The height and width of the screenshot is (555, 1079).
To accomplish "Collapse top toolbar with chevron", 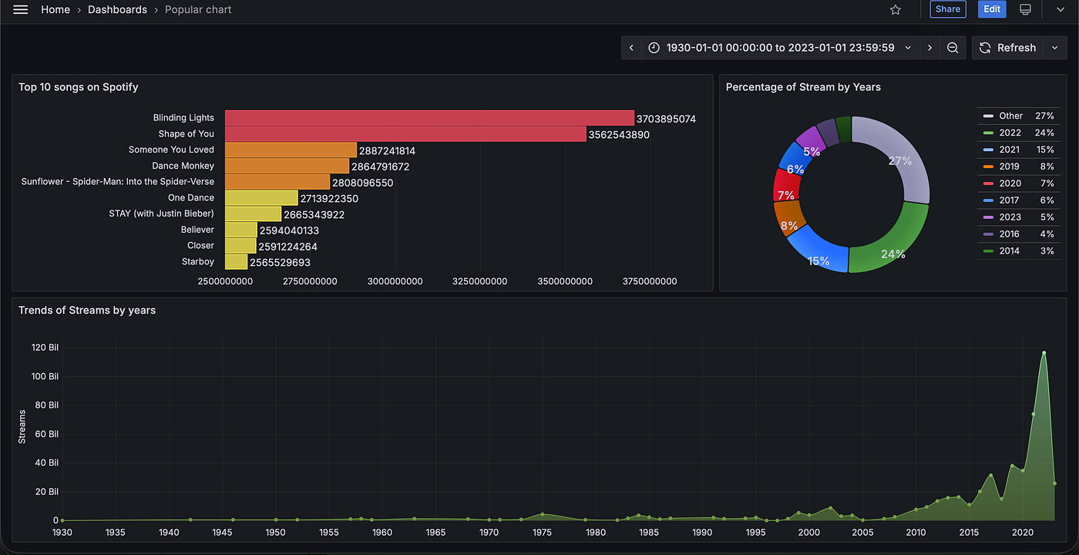I will coord(1060,9).
